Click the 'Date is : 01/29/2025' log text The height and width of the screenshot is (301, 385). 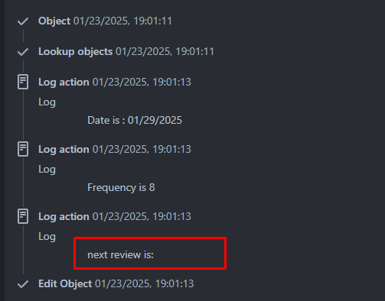coord(135,120)
